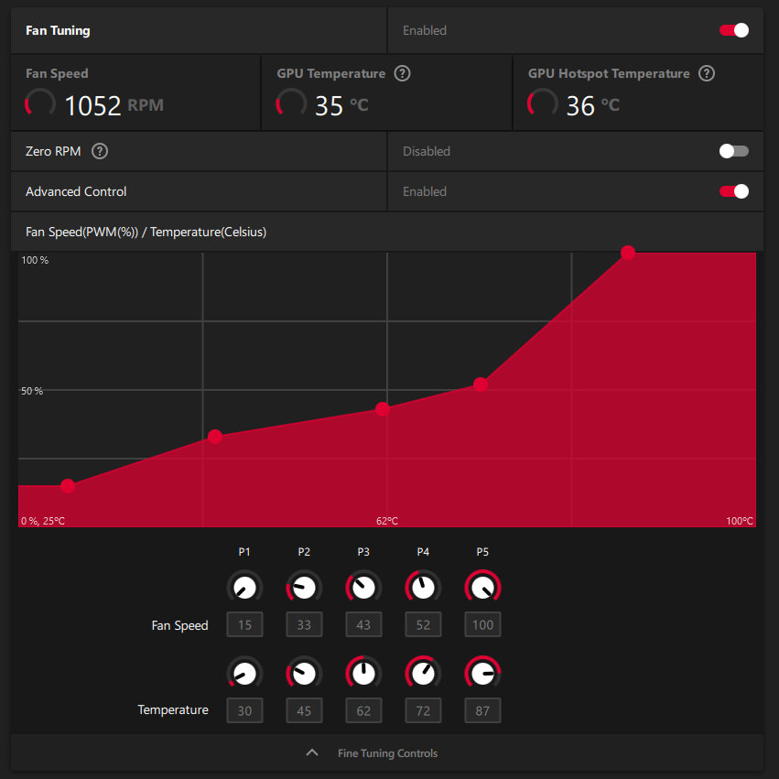Click the P3 Temperature field showing 62
The image size is (779, 779).
tap(363, 710)
